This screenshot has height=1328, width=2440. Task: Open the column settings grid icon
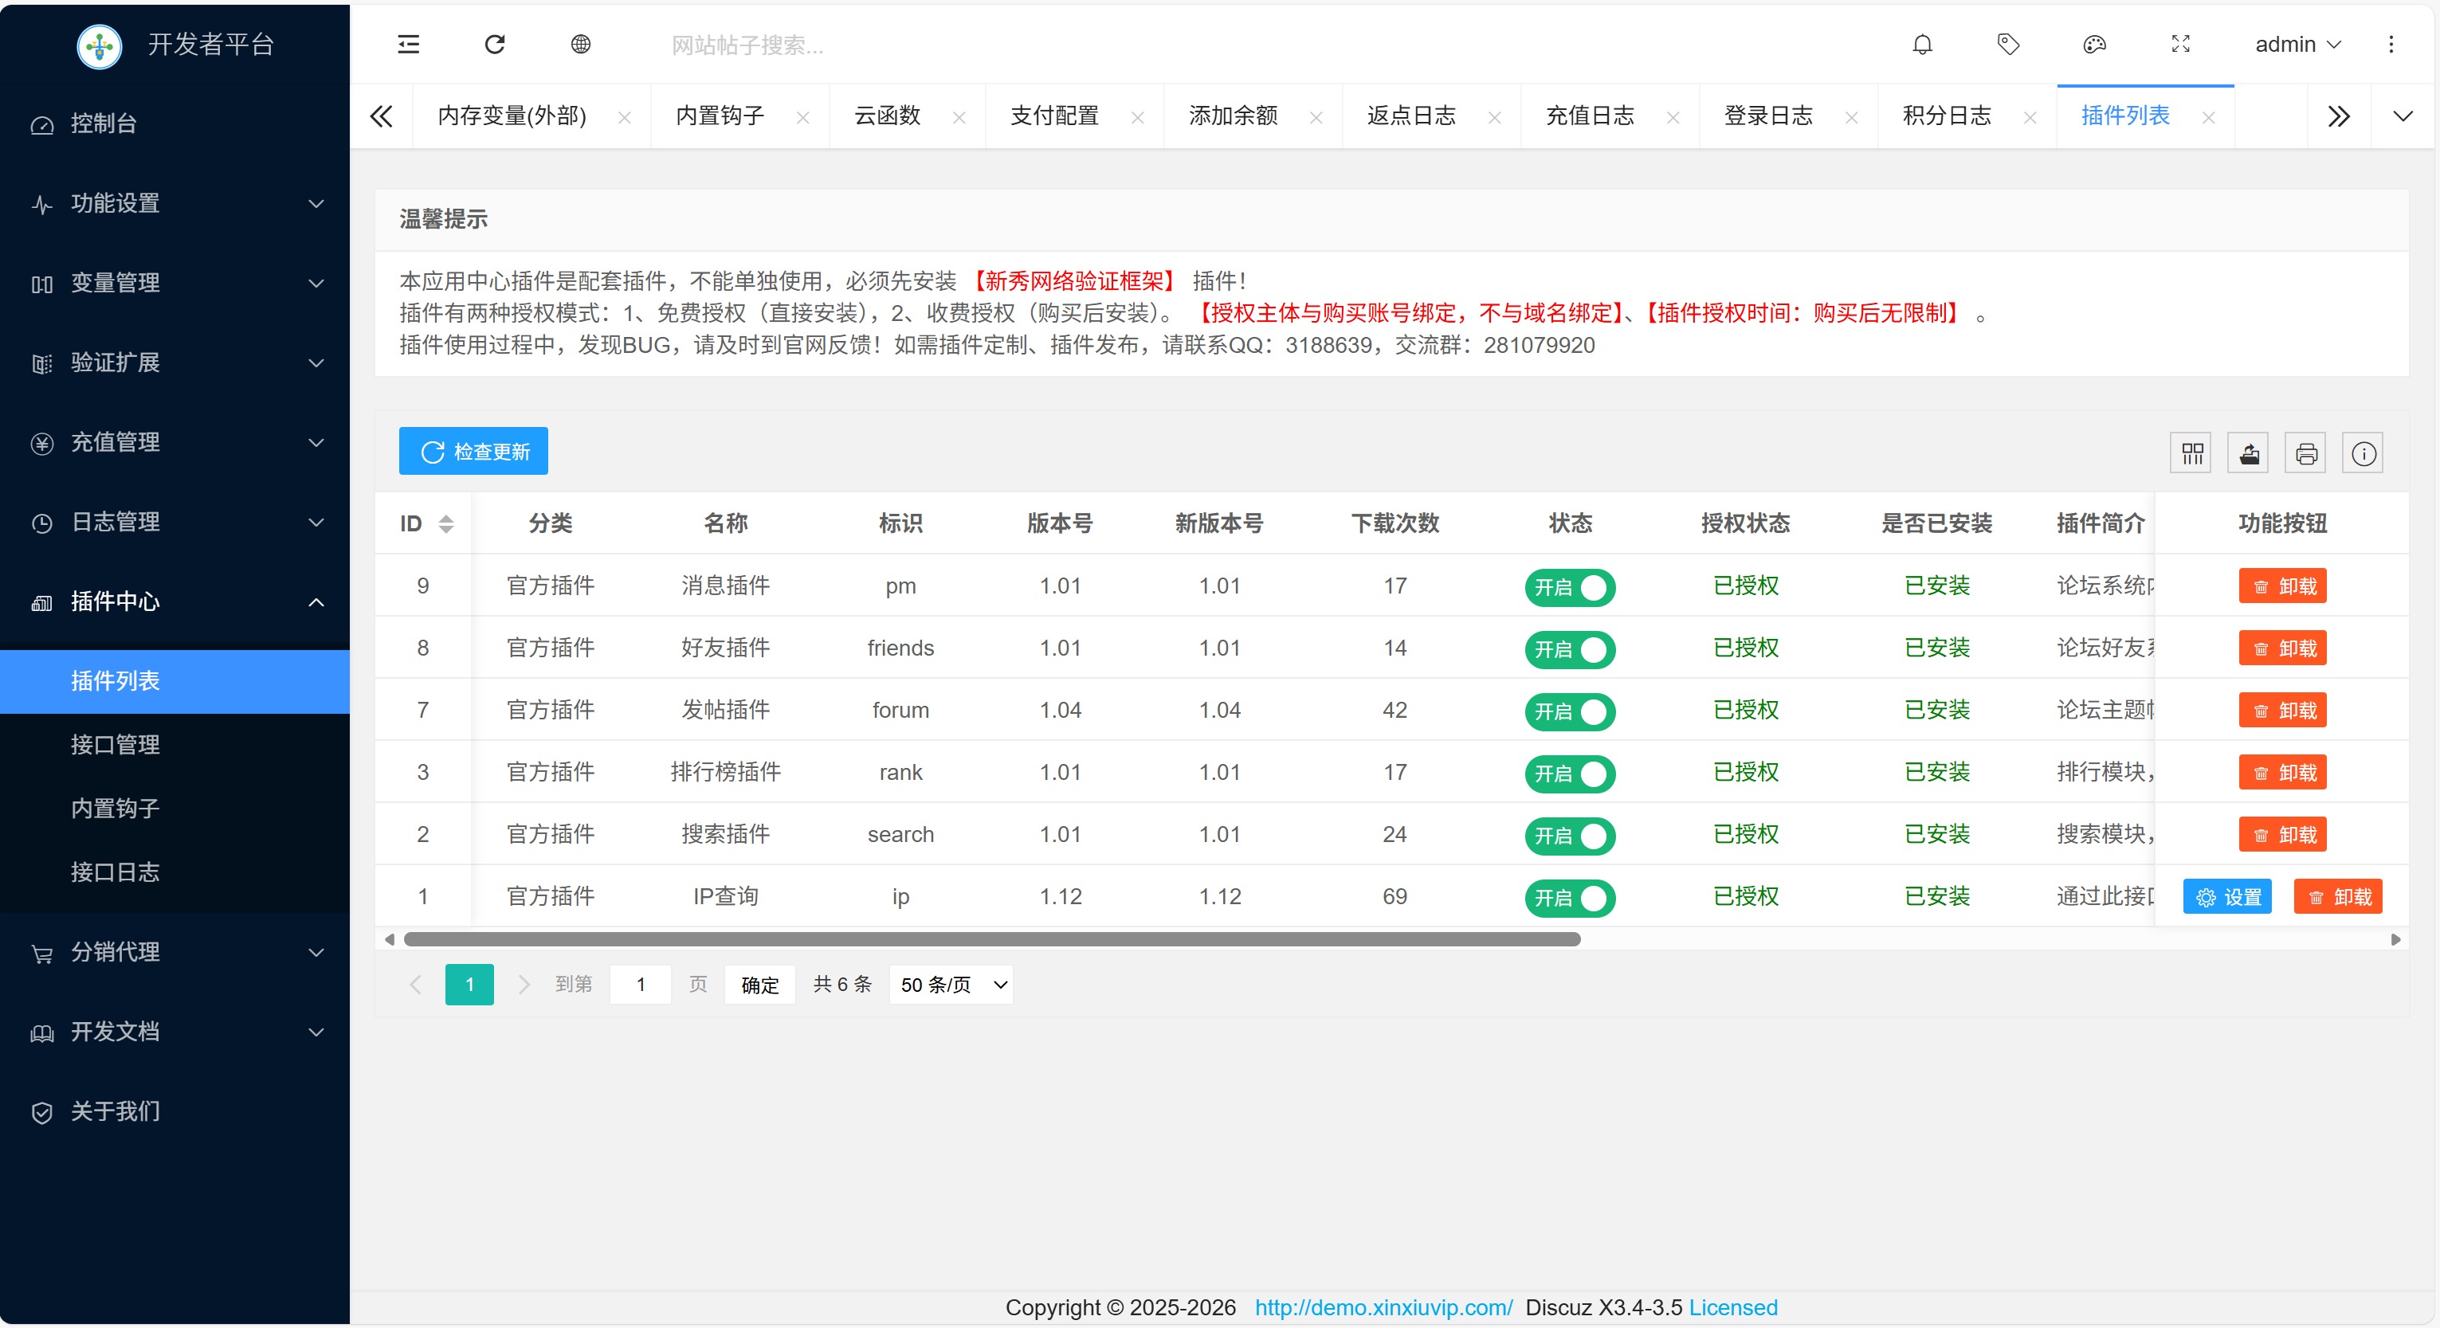click(x=2191, y=452)
